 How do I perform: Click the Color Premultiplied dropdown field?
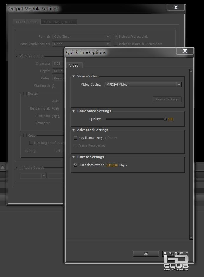point(58,78)
